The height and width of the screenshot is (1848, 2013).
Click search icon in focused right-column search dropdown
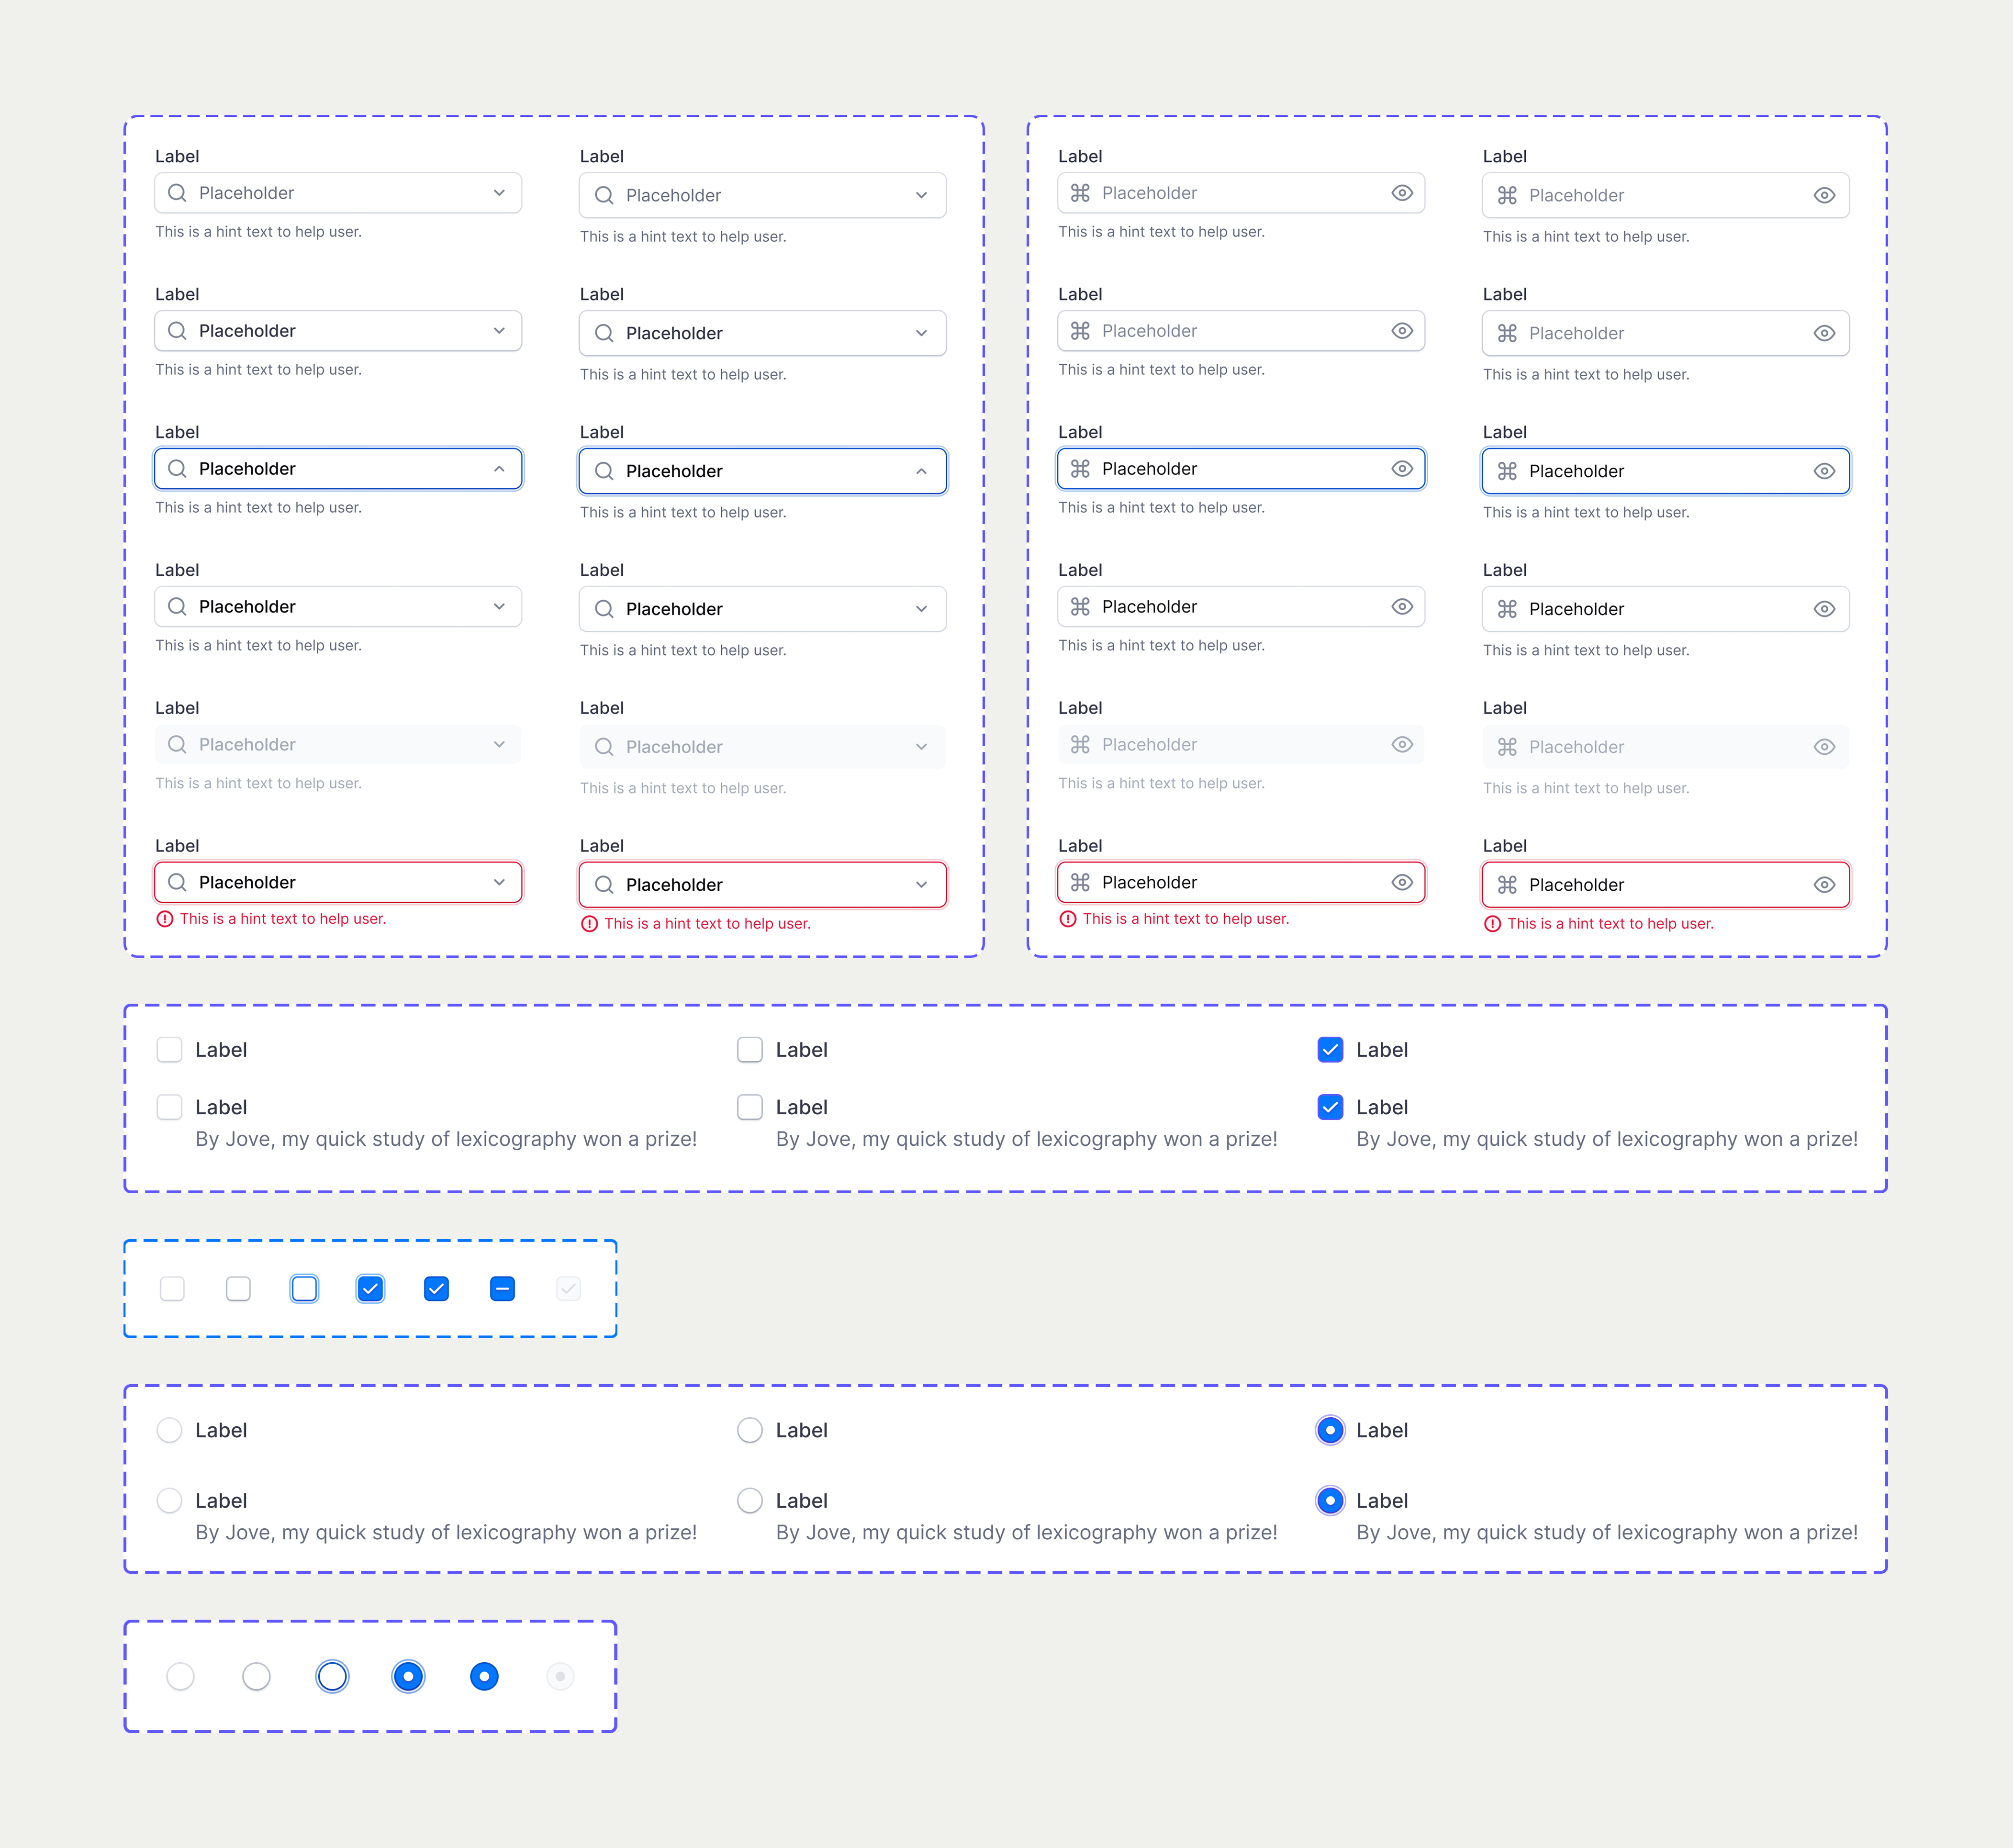(x=604, y=471)
